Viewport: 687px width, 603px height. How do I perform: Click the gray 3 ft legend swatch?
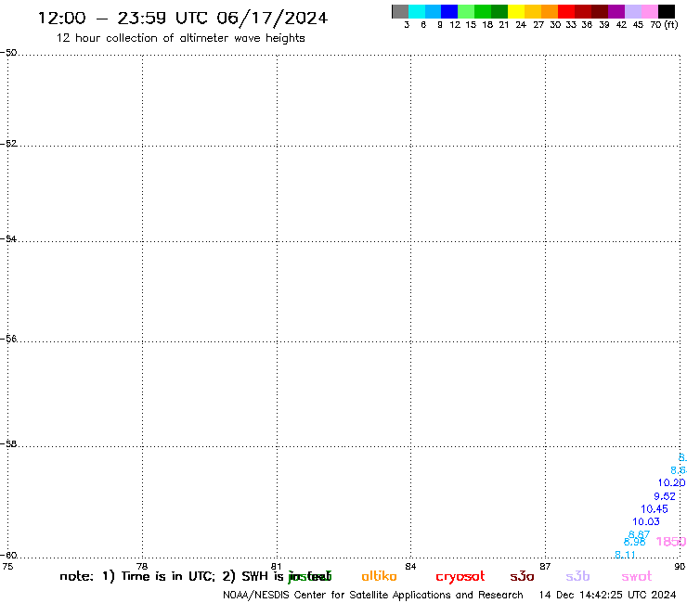pos(400,11)
